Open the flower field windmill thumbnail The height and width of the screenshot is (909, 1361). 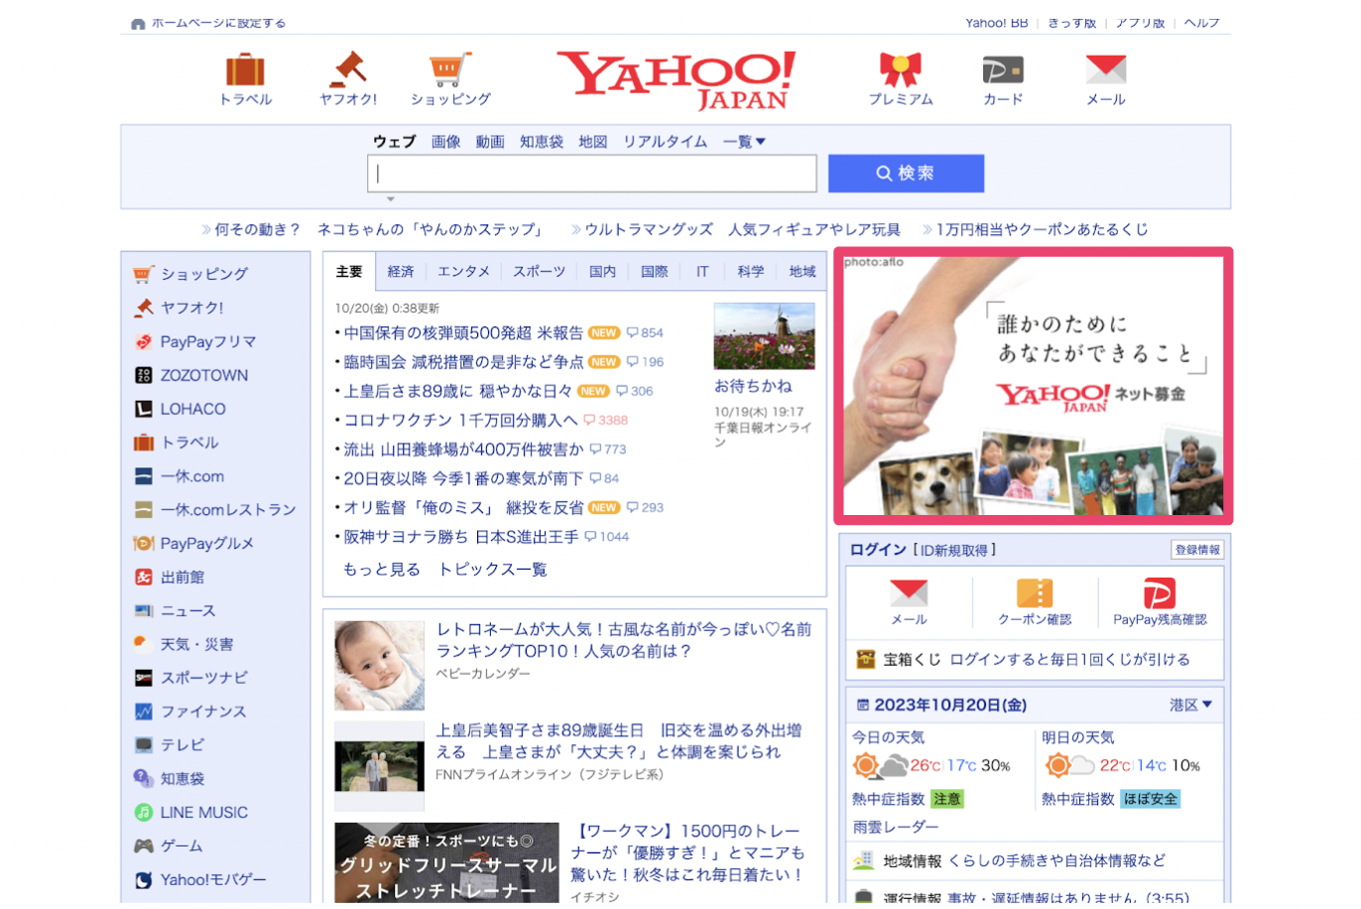pos(764,336)
